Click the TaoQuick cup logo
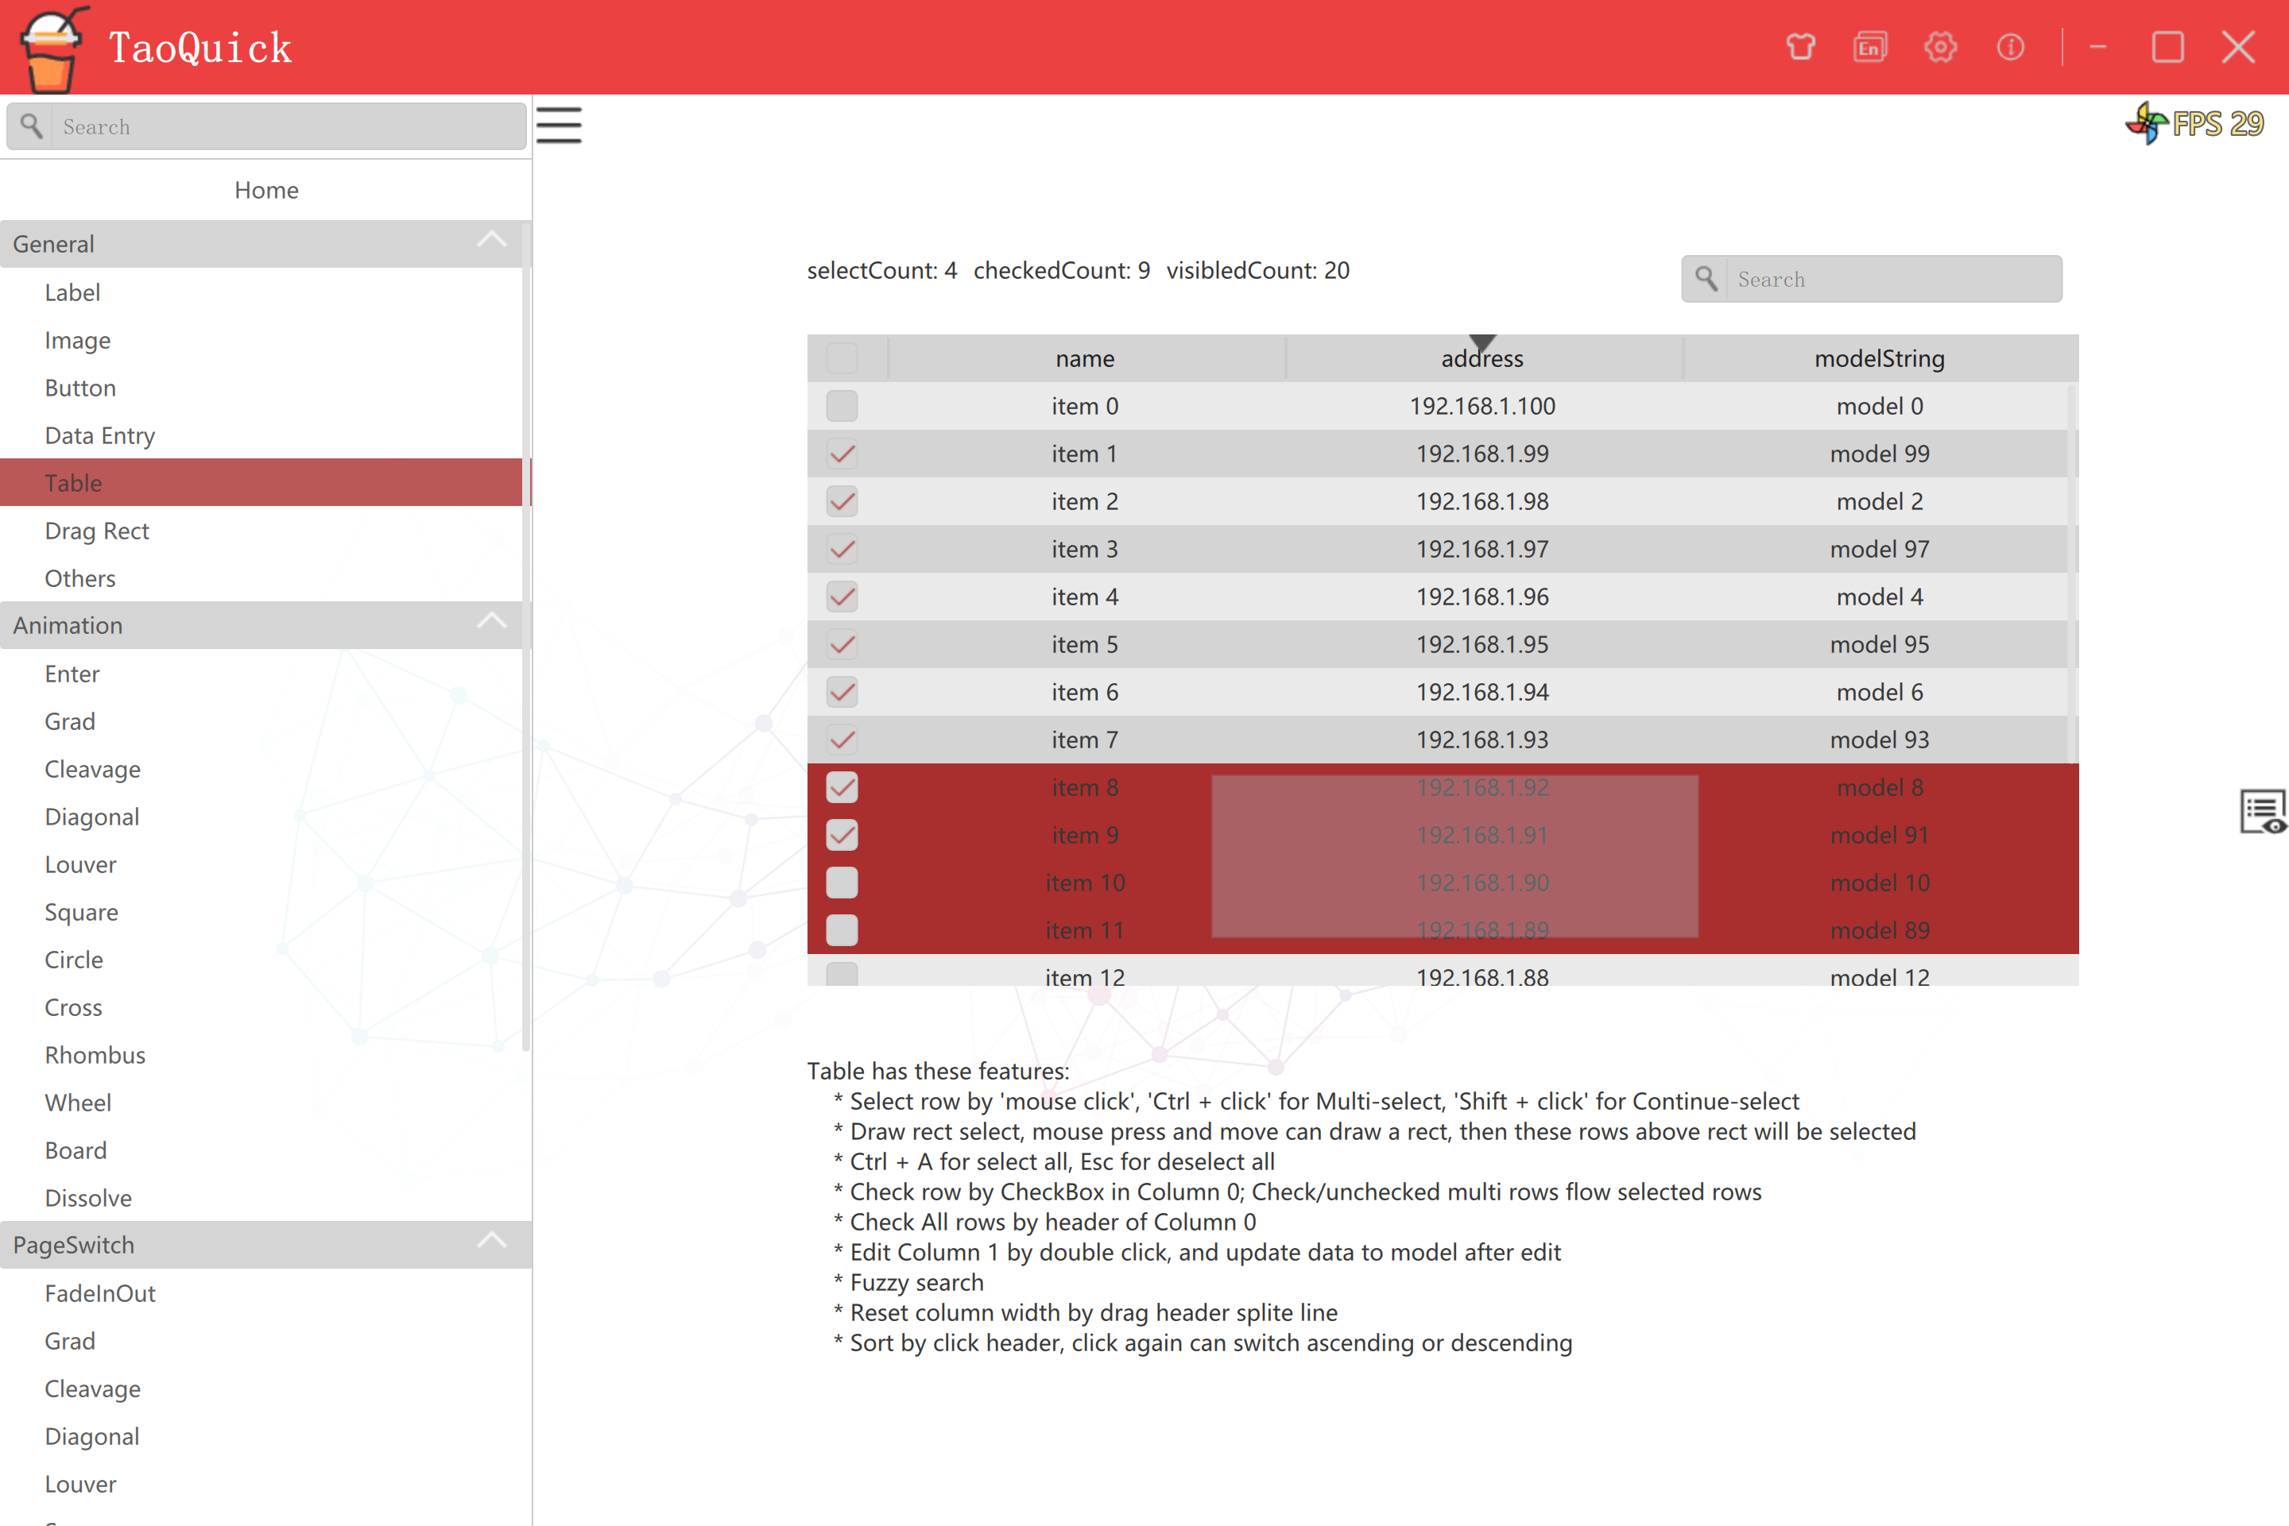 tap(51, 48)
